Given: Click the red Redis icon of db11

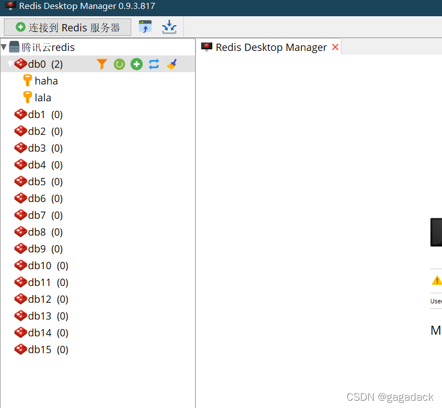Looking at the screenshot, I should [21, 282].
